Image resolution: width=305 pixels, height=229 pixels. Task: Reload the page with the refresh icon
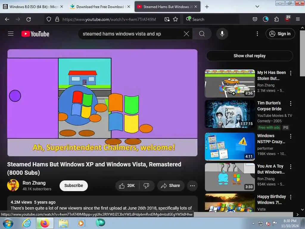[29, 19]
